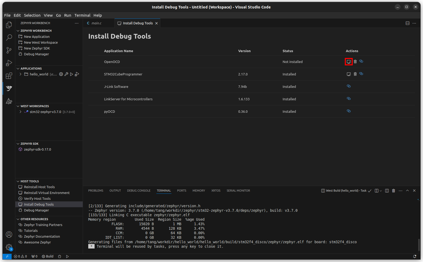
Task: Select Verify Host Tools
Action: pyautogui.click(x=37, y=198)
